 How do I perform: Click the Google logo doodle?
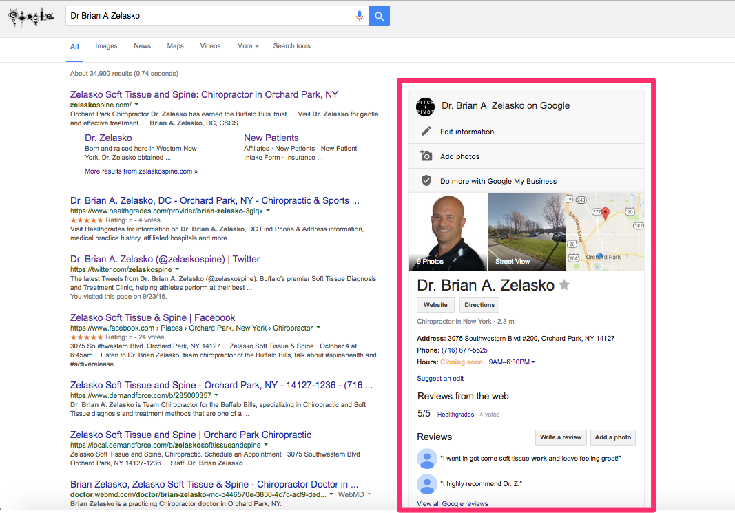(x=32, y=17)
